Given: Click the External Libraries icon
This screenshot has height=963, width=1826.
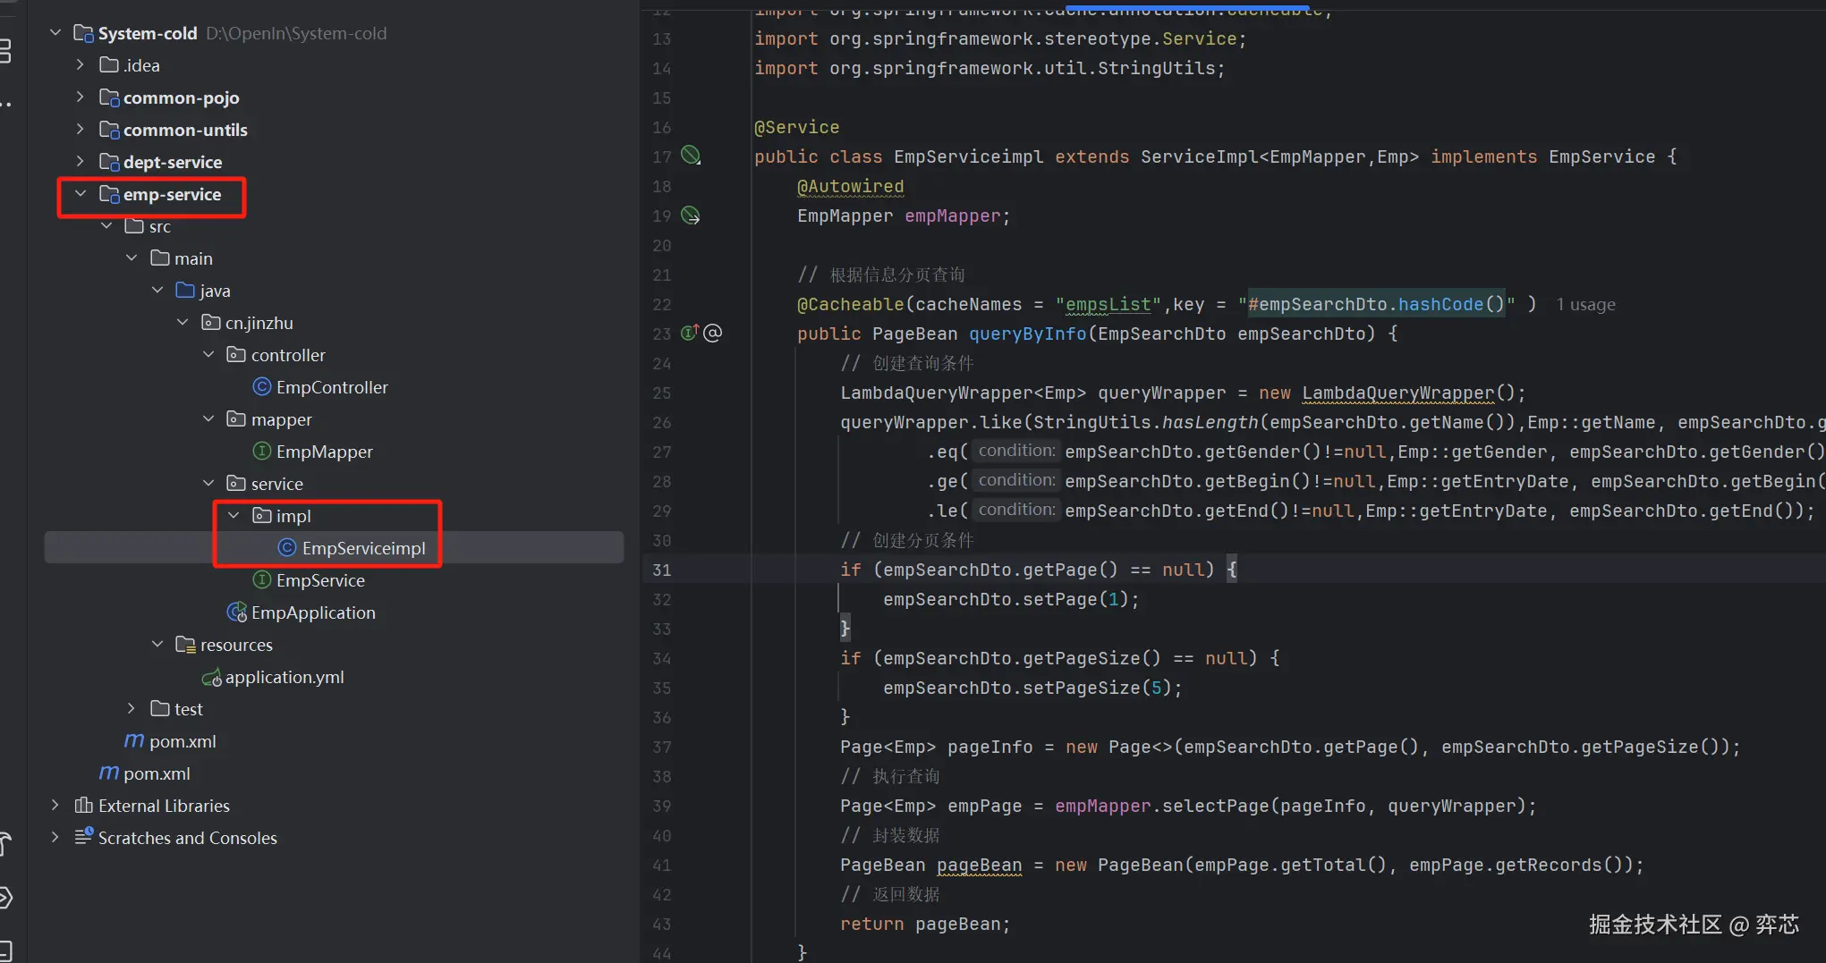Looking at the screenshot, I should coord(83,806).
